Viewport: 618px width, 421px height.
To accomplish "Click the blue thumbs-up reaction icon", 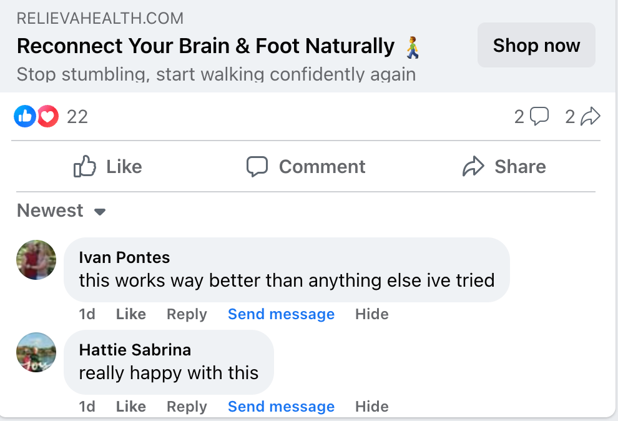I will [x=25, y=116].
